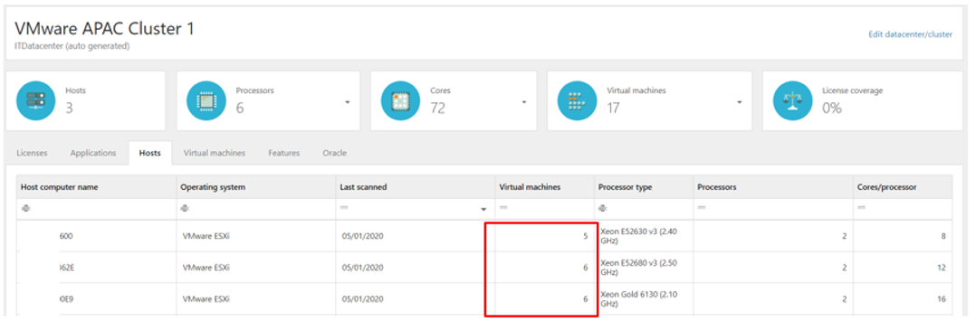This screenshot has height=331, width=976.
Task: Click equals filter icon under Last scanned
Action: tap(344, 208)
